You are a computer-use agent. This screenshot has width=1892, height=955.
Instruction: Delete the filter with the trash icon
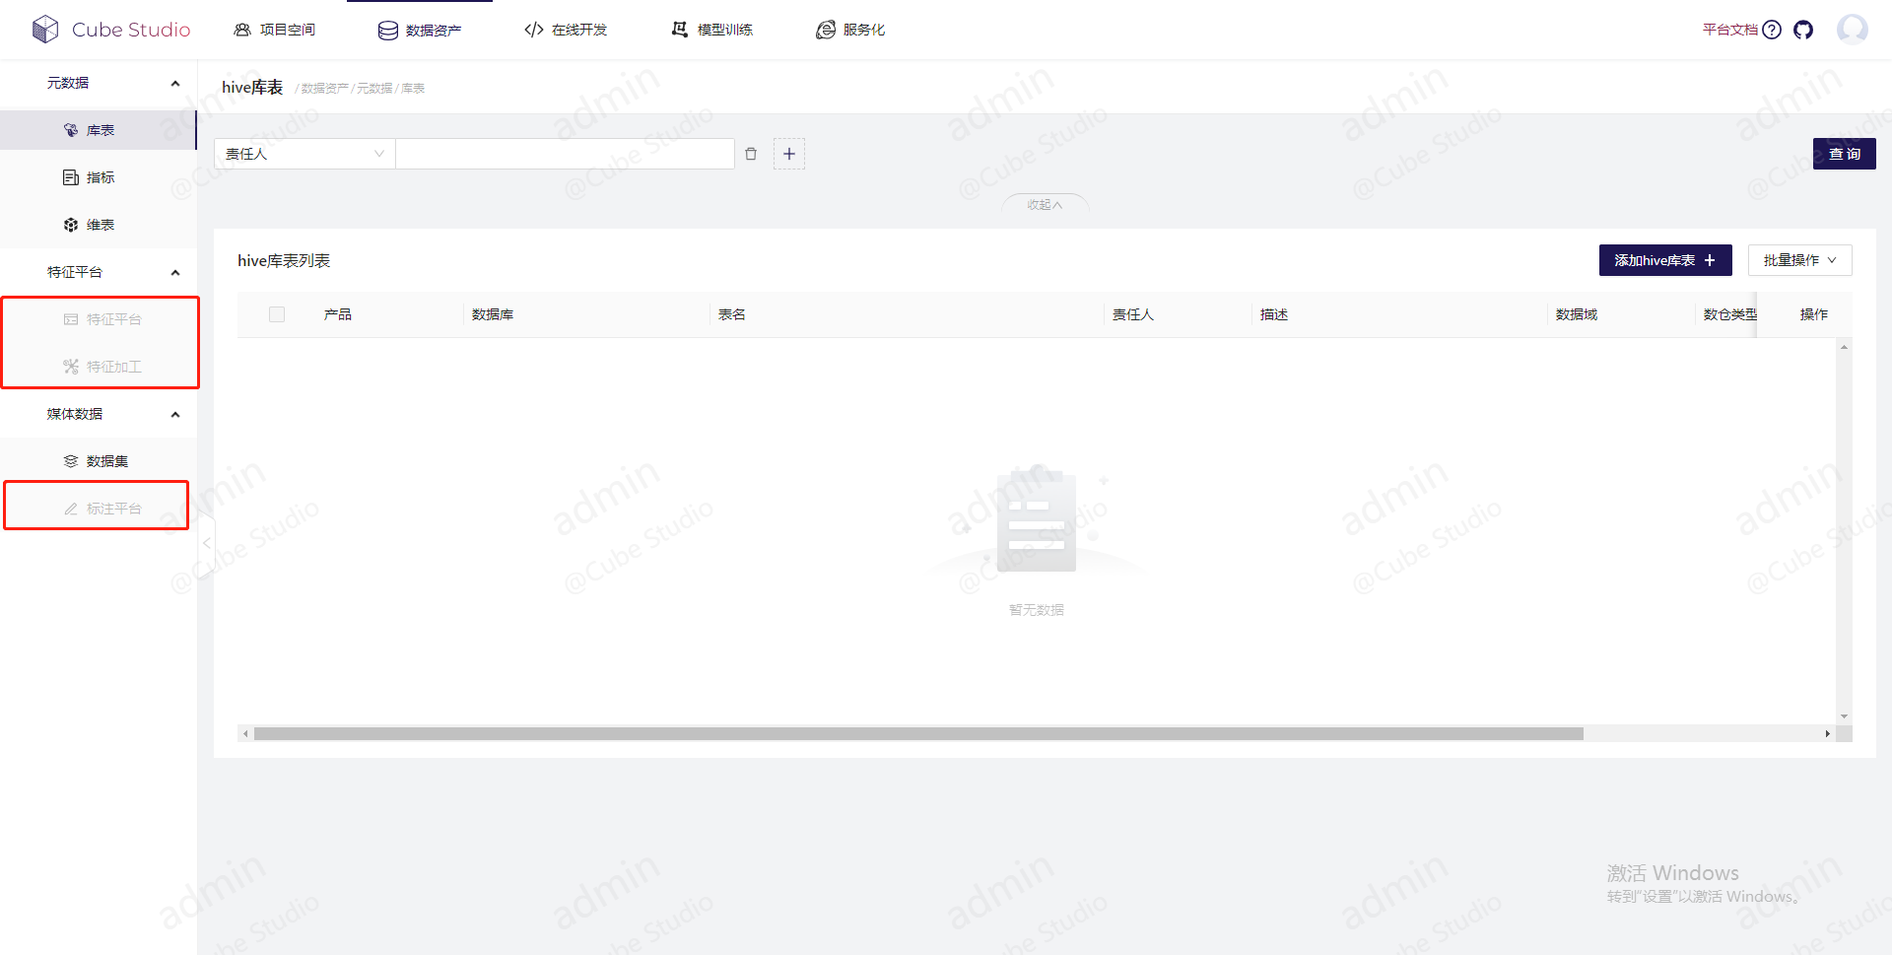[x=751, y=154]
